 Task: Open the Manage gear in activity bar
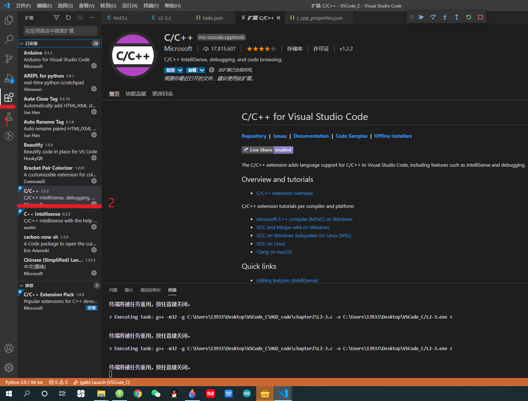(9, 368)
